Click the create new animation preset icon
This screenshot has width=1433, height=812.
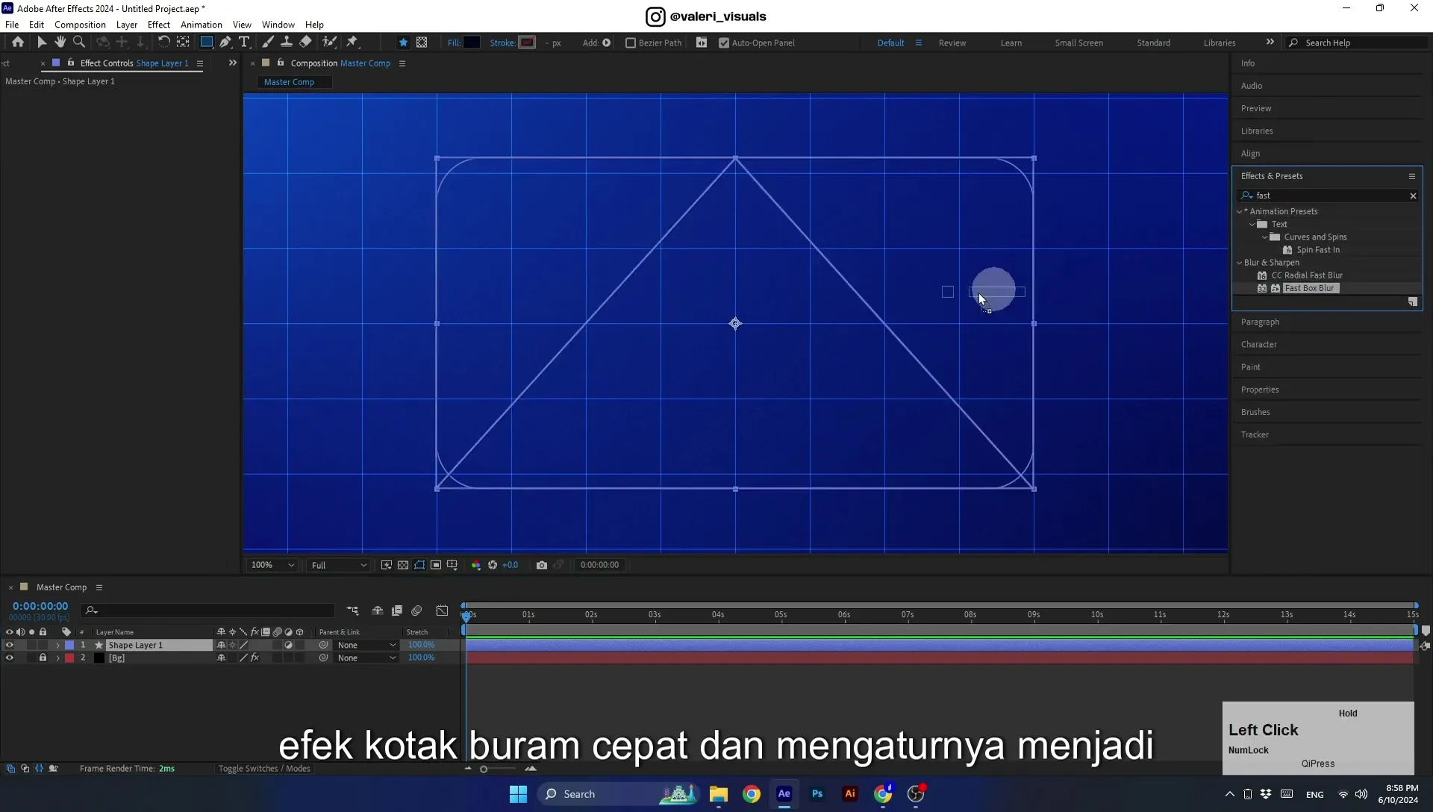[1413, 302]
